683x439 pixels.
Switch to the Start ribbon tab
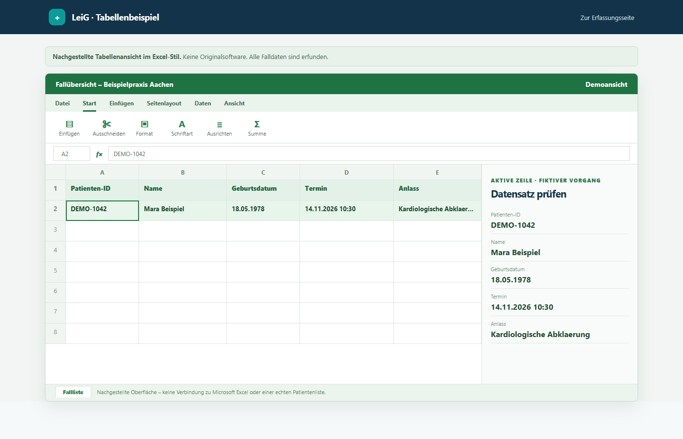click(89, 103)
